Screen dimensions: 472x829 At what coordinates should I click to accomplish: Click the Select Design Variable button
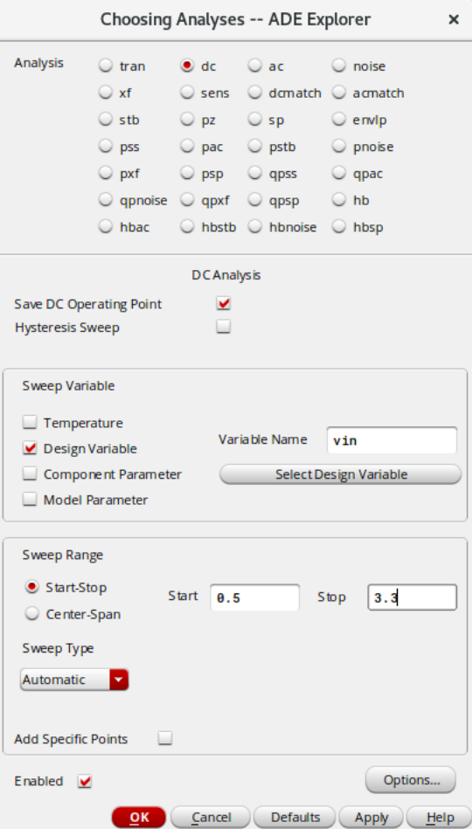pyautogui.click(x=341, y=474)
